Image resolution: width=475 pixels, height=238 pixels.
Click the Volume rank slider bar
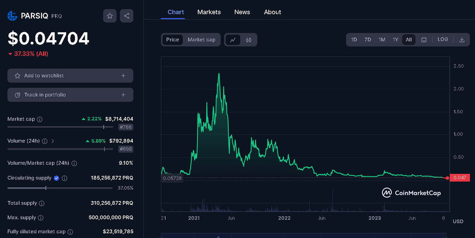click(x=60, y=149)
